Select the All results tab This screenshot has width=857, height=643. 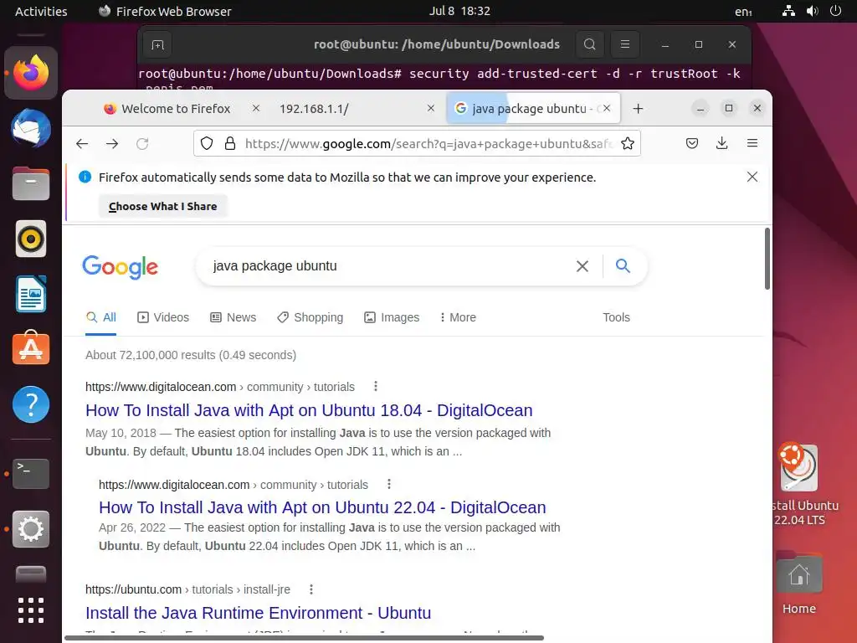coord(101,317)
